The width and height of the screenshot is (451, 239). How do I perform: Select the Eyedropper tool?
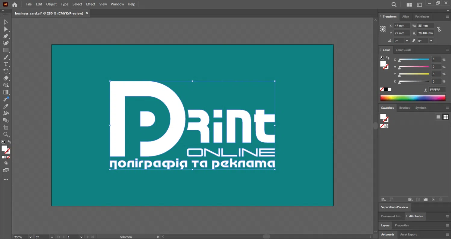click(6, 106)
